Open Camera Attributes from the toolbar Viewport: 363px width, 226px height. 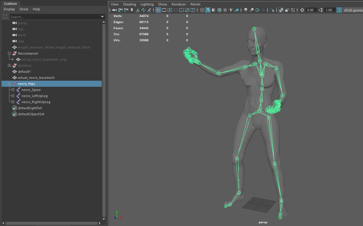(126, 10)
